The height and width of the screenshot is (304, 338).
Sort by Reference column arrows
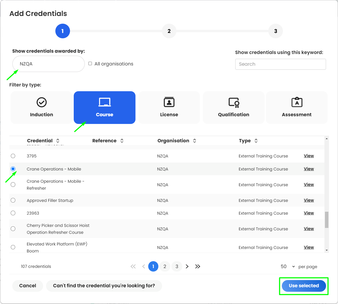coord(122,141)
